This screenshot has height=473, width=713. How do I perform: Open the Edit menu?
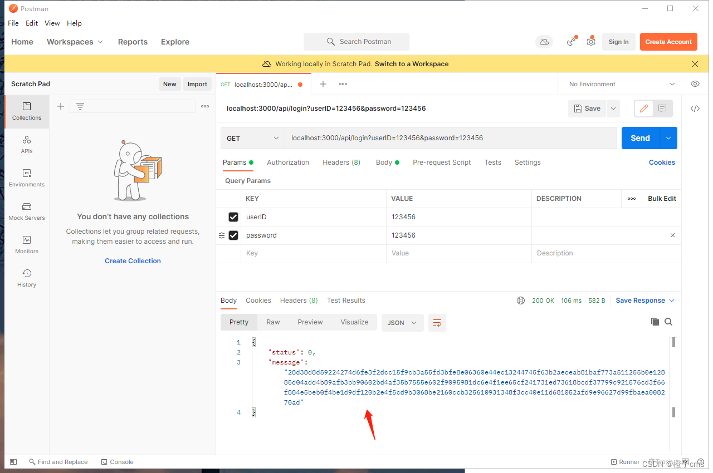pos(32,23)
